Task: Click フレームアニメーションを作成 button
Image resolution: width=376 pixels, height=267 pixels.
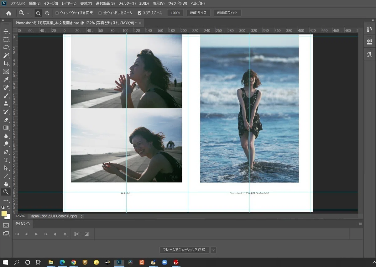Action: [x=184, y=250]
